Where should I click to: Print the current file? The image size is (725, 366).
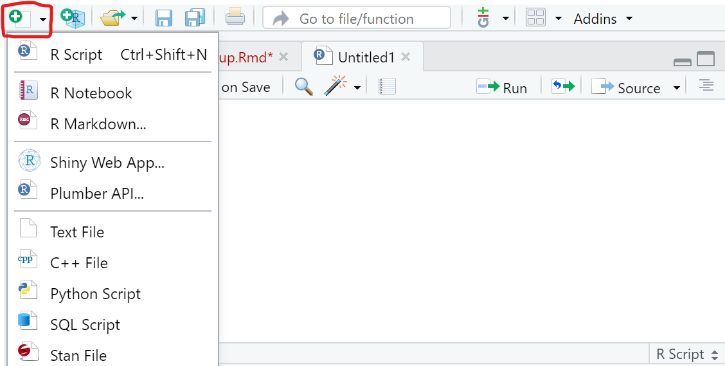[x=235, y=18]
